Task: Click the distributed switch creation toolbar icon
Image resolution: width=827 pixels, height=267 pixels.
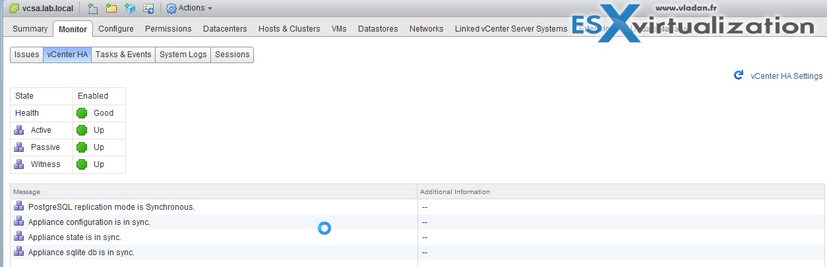Action: pyautogui.click(x=130, y=9)
